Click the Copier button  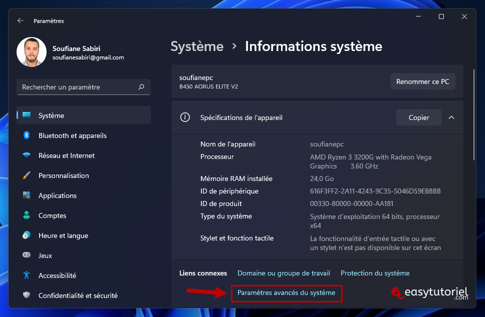pos(419,117)
